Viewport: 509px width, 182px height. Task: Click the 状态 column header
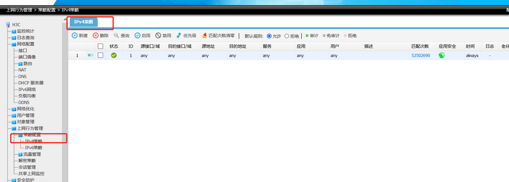tap(114, 46)
